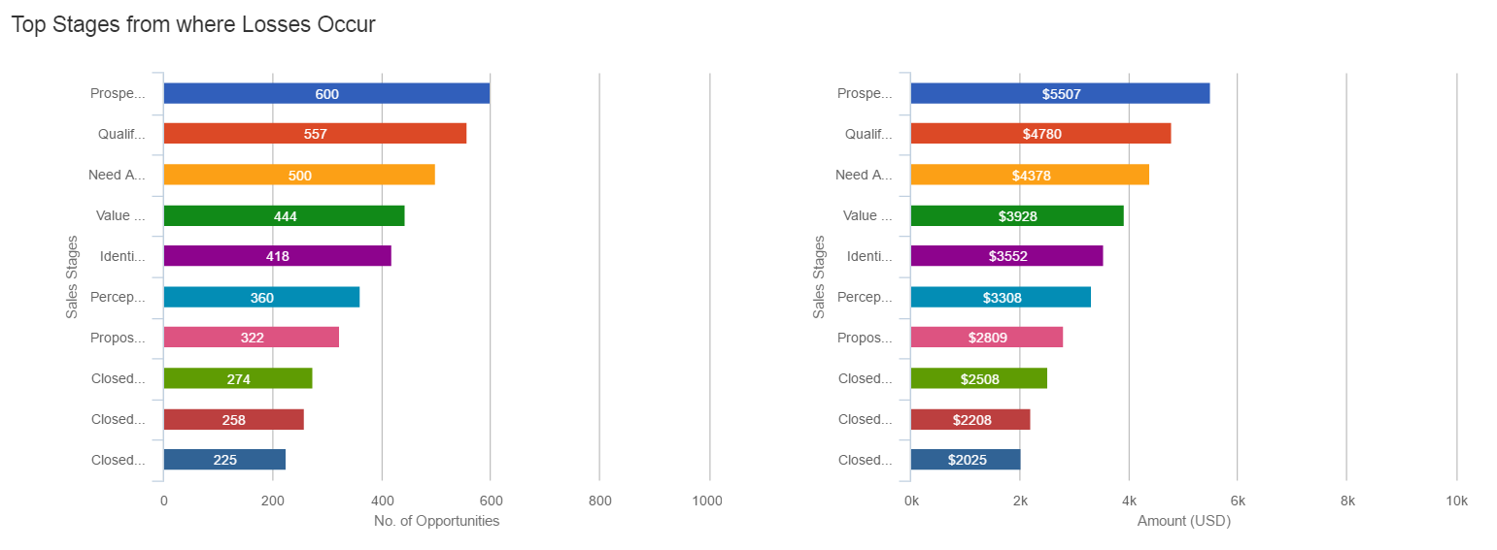Select the red-orange bar labeled 557
Screen dimensions: 1497x550
[x=315, y=134]
